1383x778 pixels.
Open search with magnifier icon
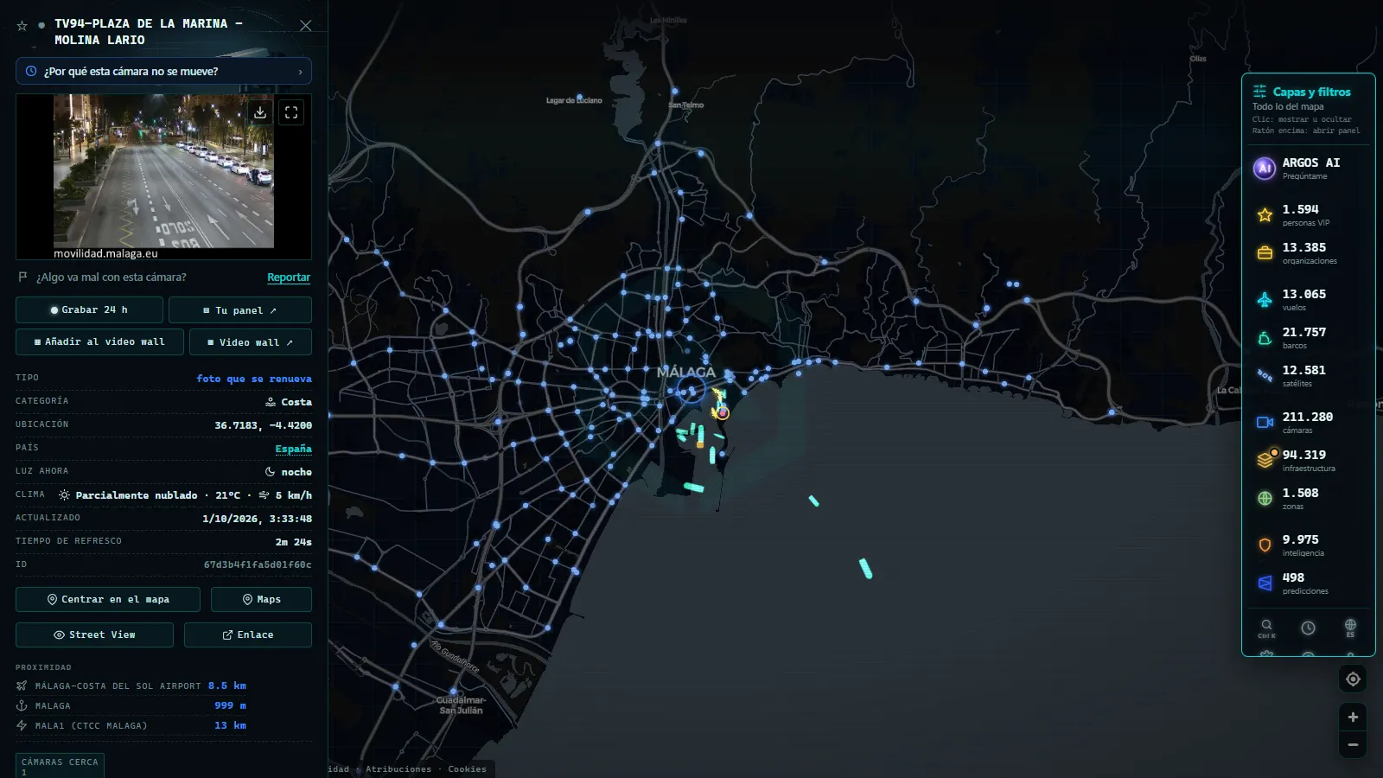[x=1266, y=628]
